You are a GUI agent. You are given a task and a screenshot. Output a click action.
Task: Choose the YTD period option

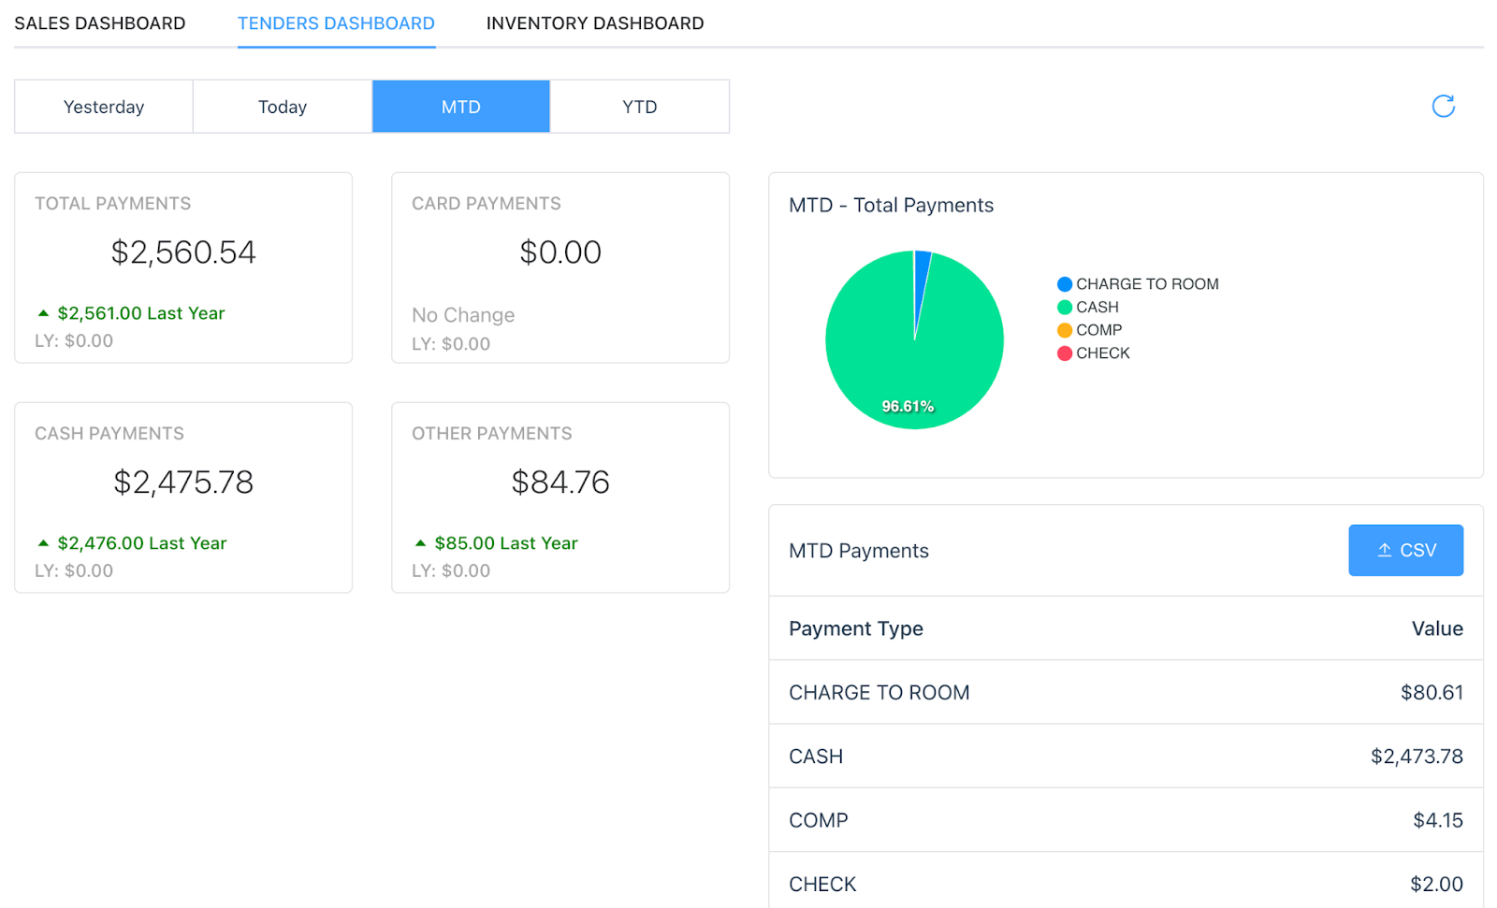(x=640, y=107)
